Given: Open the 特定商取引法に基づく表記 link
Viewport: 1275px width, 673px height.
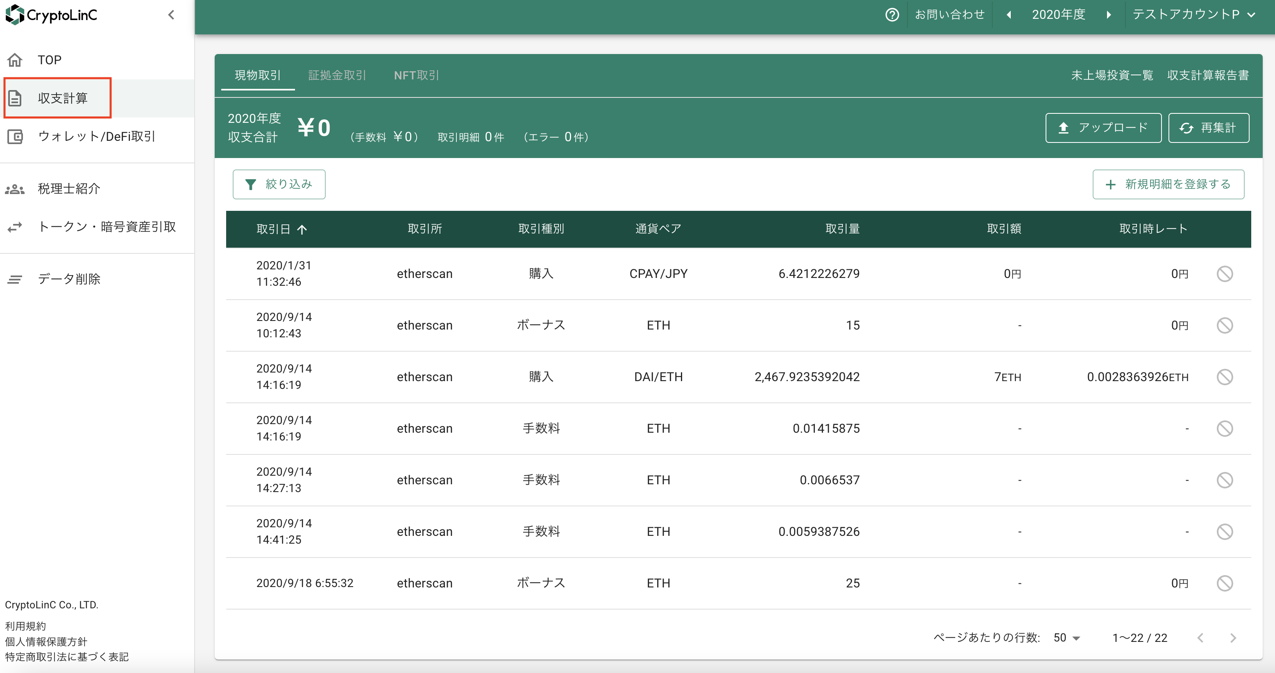Looking at the screenshot, I should click(x=67, y=657).
